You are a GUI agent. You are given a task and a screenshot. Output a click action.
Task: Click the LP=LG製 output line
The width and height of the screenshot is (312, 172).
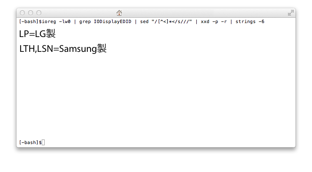point(38,33)
